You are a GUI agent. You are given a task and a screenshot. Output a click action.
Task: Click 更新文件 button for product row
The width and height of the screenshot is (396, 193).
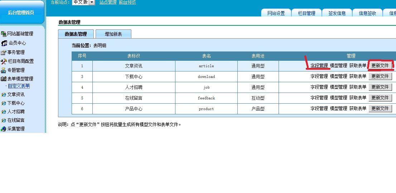380,109
